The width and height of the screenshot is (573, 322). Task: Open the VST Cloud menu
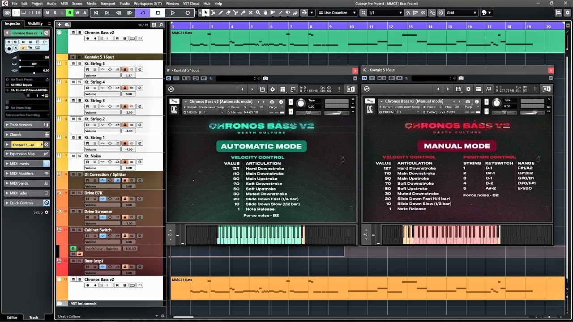191,3
